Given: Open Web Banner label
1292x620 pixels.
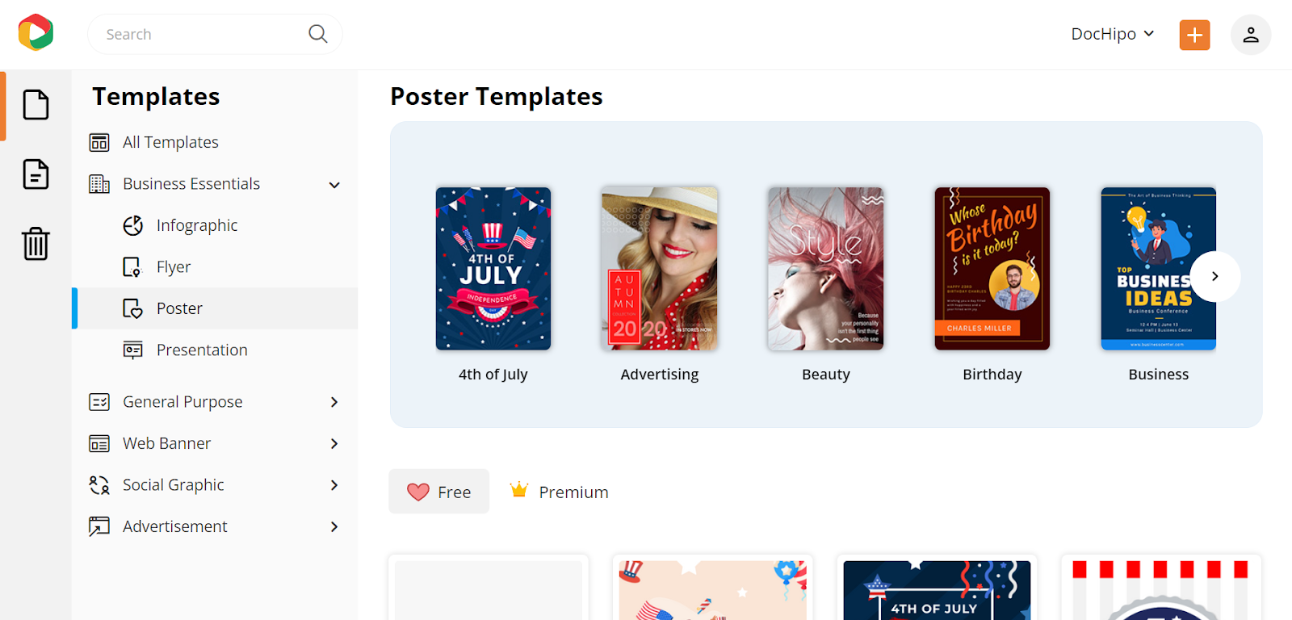Looking at the screenshot, I should coord(166,443).
